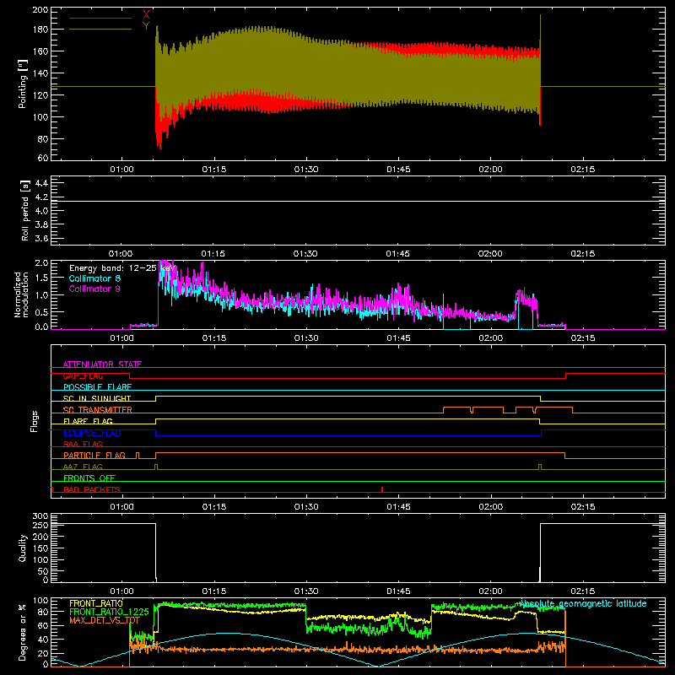Select the POSSIBLE_FLARE flag label

tap(97, 387)
